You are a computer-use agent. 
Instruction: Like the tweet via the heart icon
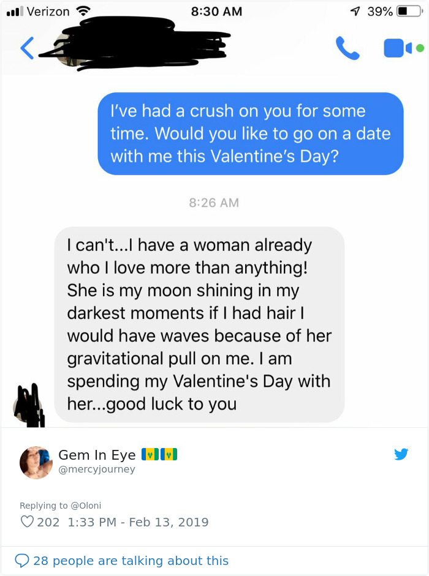click(27, 522)
